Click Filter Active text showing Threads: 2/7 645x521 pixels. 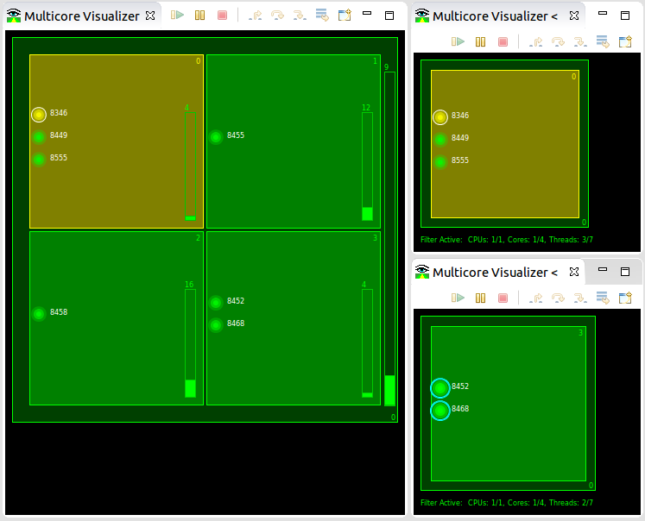506,503
